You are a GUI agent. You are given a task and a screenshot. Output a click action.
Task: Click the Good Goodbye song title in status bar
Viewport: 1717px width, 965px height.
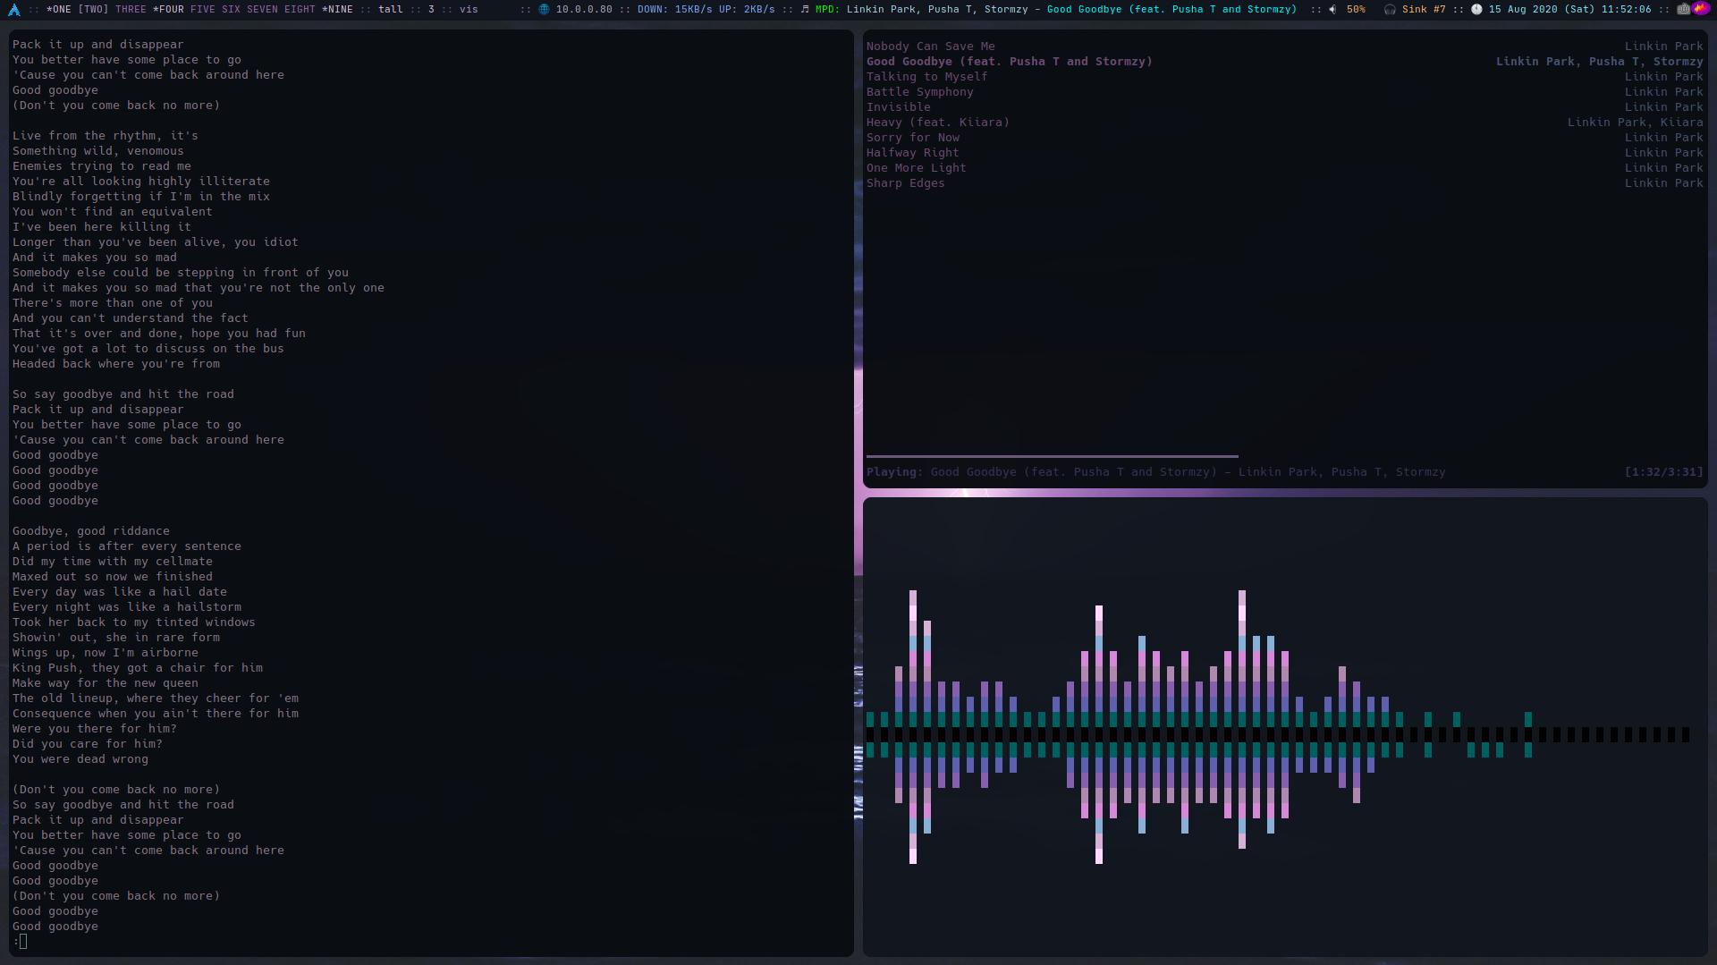1171,10
